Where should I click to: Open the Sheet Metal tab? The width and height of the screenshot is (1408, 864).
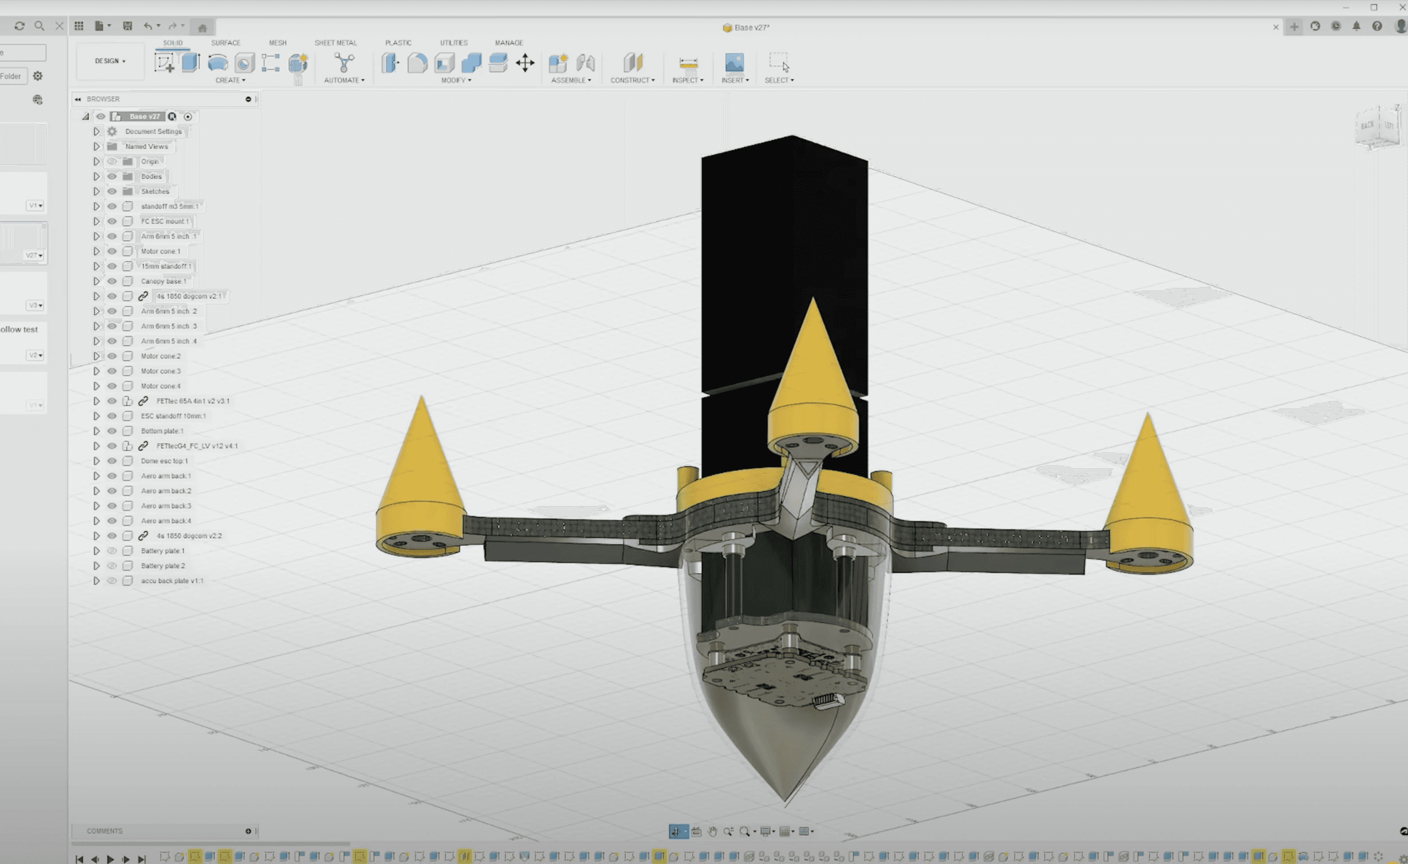click(x=335, y=43)
